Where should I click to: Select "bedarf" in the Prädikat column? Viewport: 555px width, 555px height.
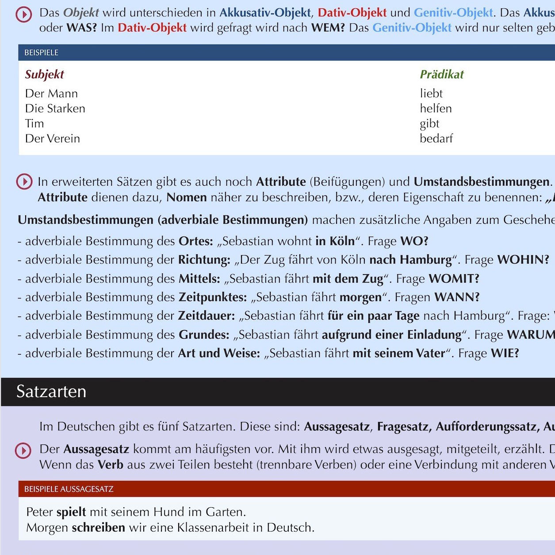coord(436,139)
